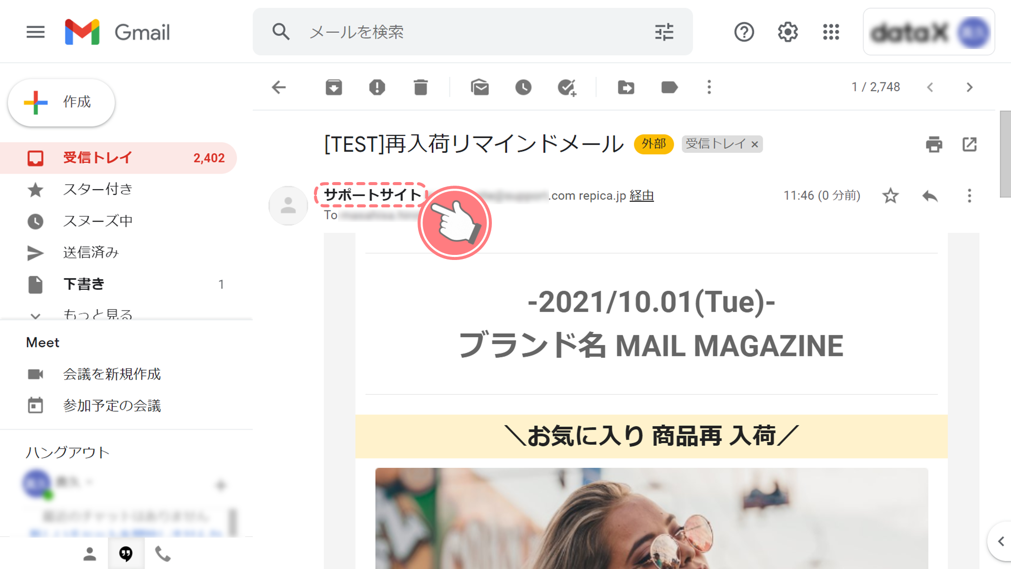Start a new Hangouts chat plus
1011x569 pixels.
[220, 486]
